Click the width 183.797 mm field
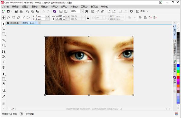 [x=60, y=16]
